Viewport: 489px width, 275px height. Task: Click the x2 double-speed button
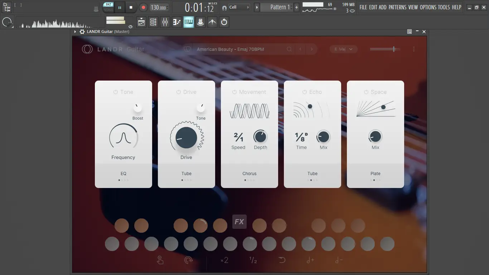pos(224,260)
